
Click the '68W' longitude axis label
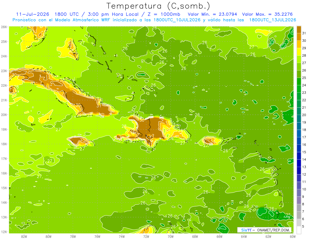coord(195,236)
